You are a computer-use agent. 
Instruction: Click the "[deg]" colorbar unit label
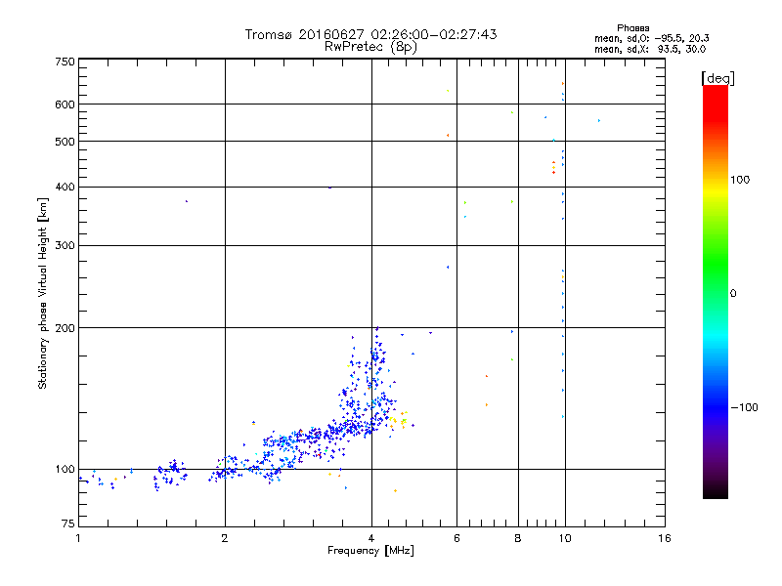click(x=717, y=78)
